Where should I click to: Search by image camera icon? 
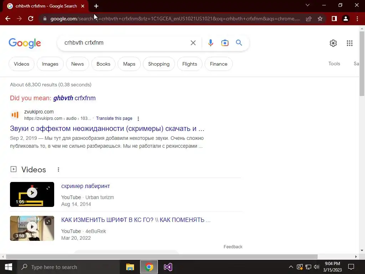(x=225, y=43)
